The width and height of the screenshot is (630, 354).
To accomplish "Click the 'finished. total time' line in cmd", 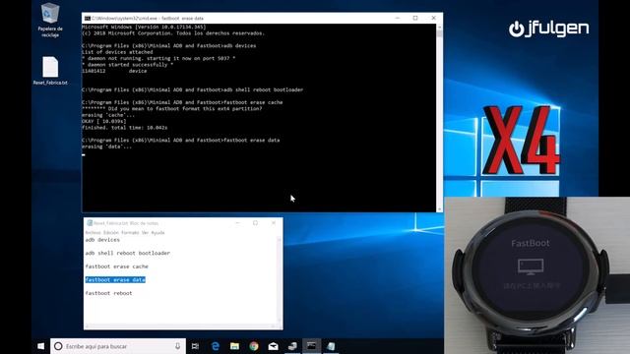I will point(124,127).
